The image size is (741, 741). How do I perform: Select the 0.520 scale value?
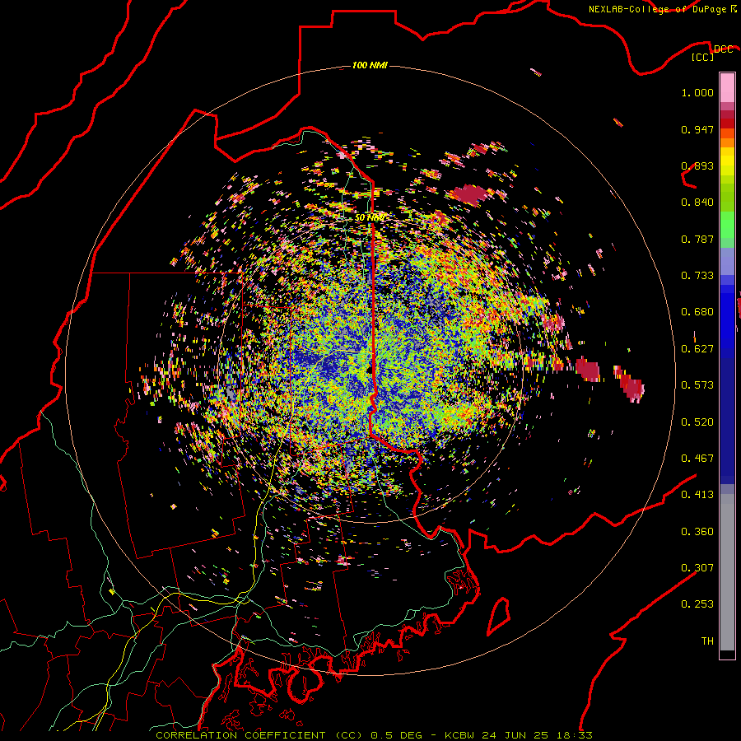click(697, 422)
